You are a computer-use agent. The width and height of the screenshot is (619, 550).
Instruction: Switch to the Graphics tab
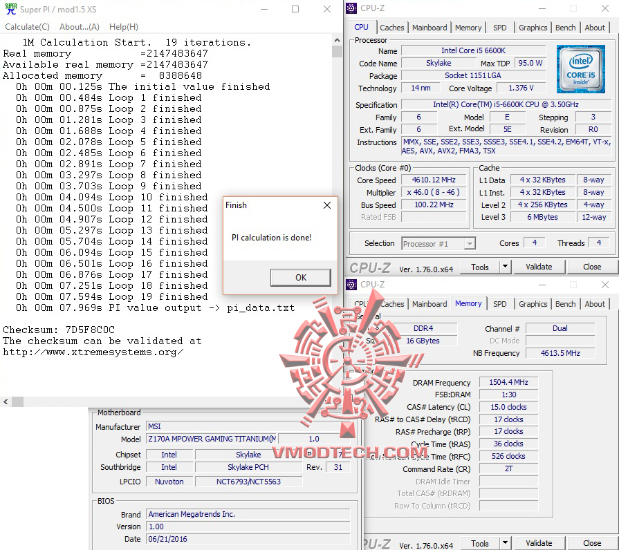[x=533, y=27]
